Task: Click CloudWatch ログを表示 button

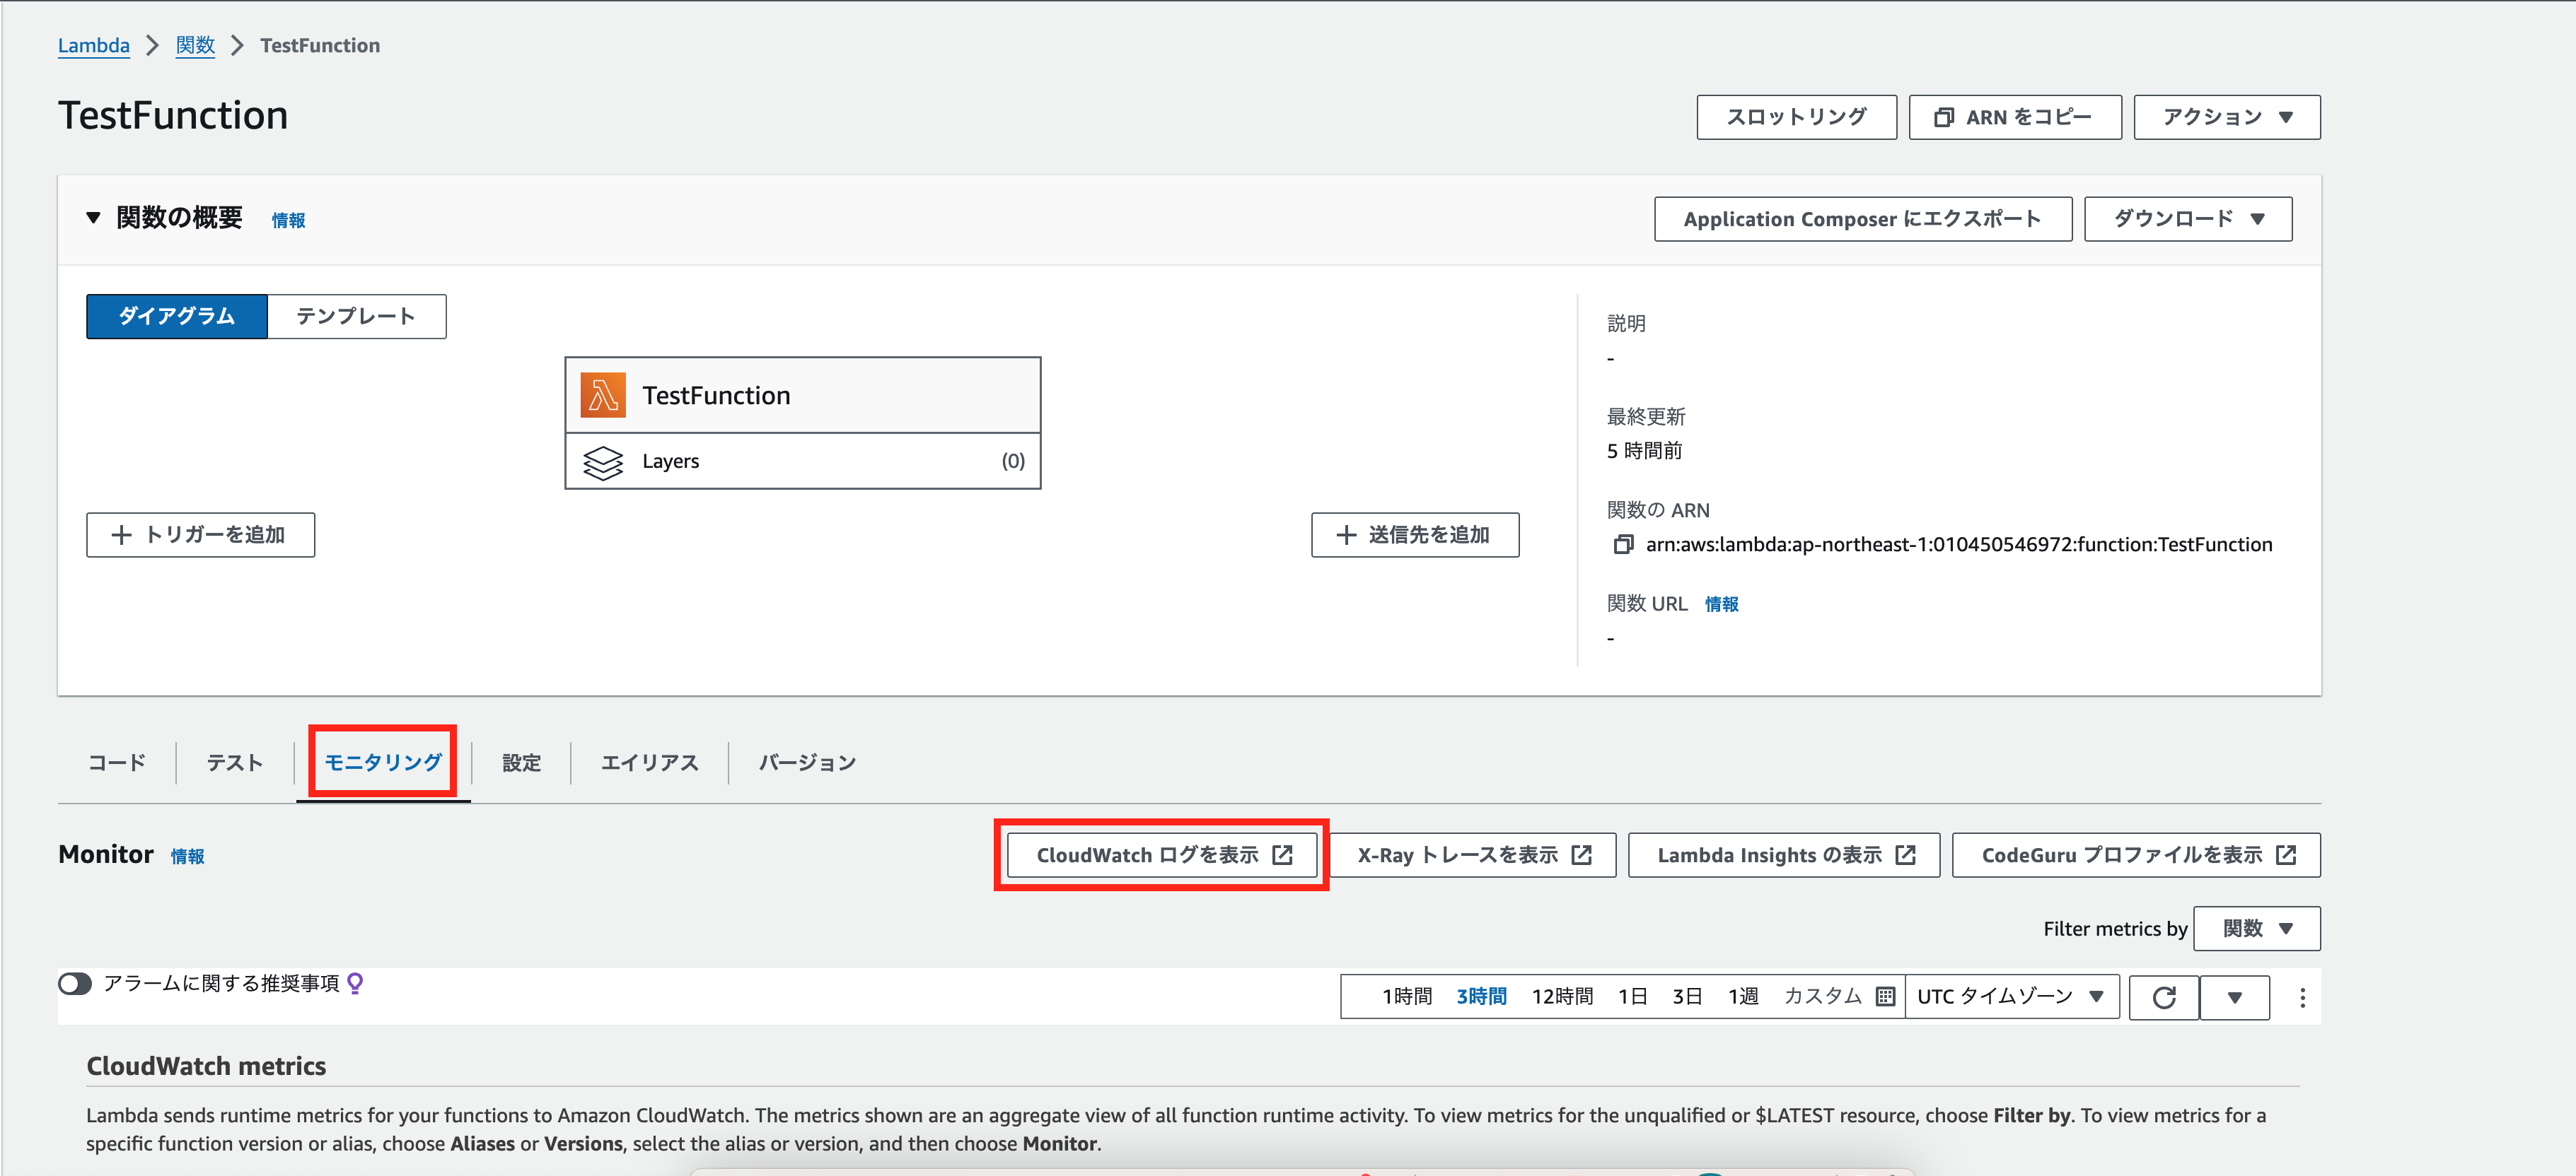Action: coord(1162,855)
